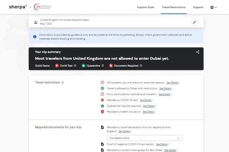View details for negative COVID-19 test proof
This screenshot has width=229, height=152.
[x=162, y=144]
